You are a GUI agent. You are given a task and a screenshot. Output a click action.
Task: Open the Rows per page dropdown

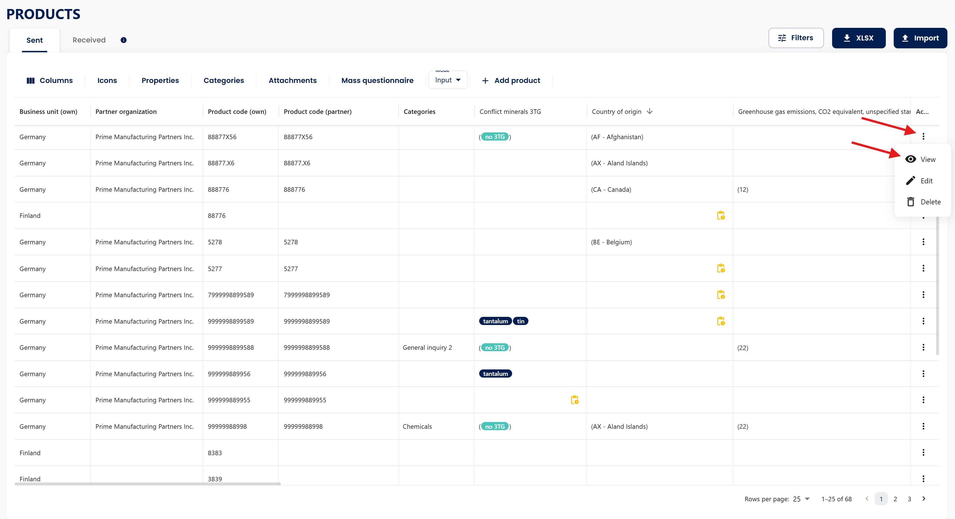pyautogui.click(x=801, y=499)
